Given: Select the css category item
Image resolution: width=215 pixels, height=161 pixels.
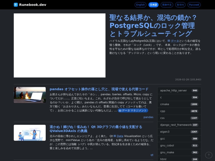Looking at the screenshot, I should coord(179,118).
